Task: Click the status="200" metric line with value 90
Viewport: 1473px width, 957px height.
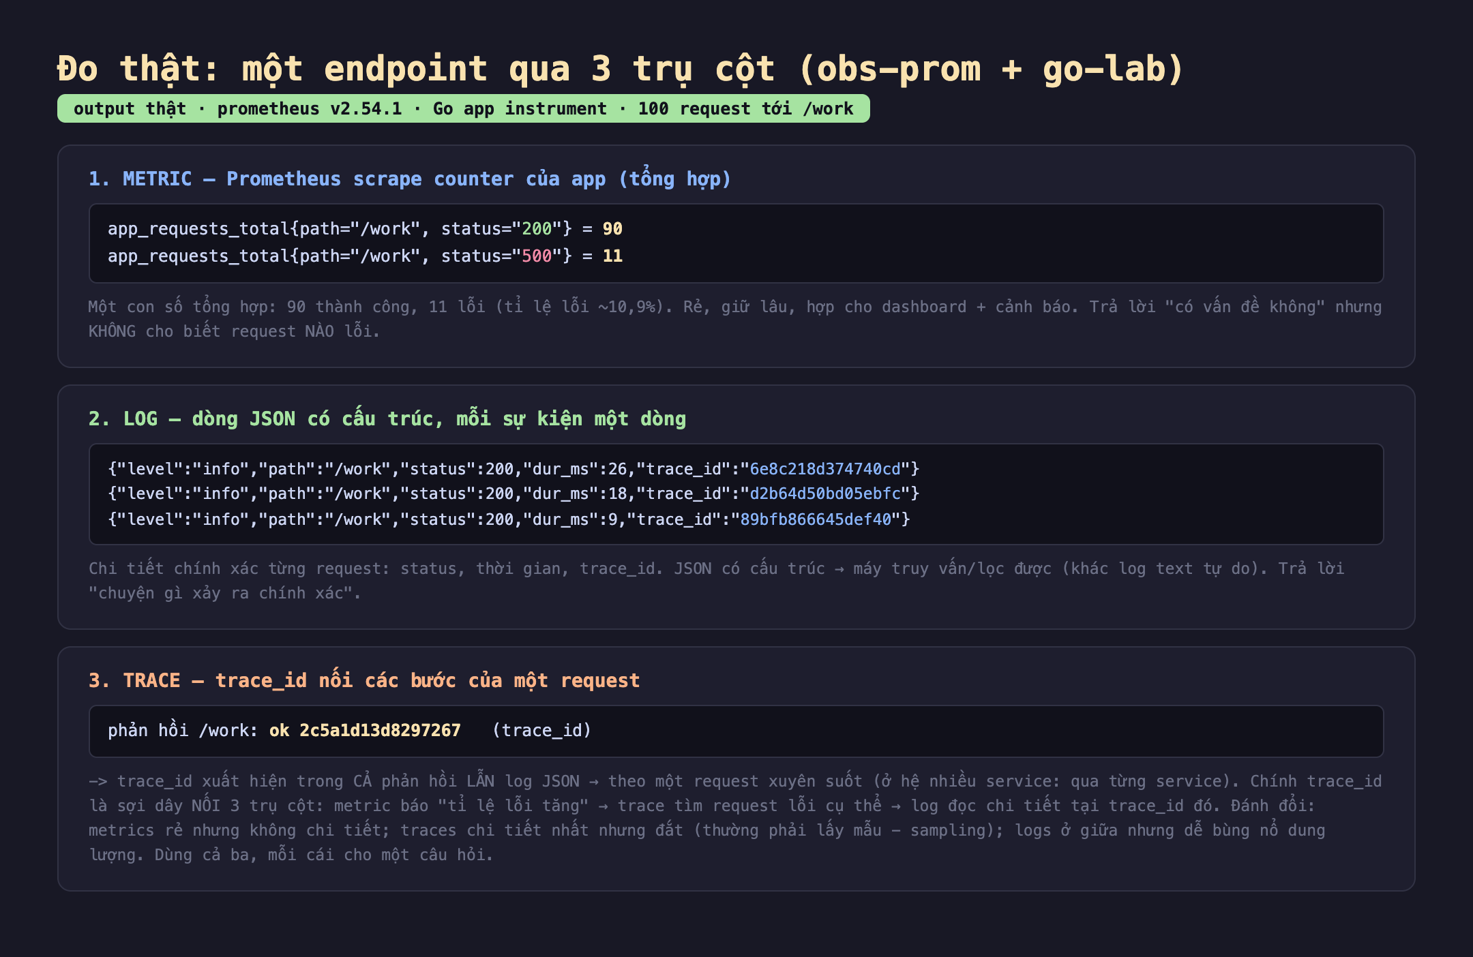Action: [365, 229]
